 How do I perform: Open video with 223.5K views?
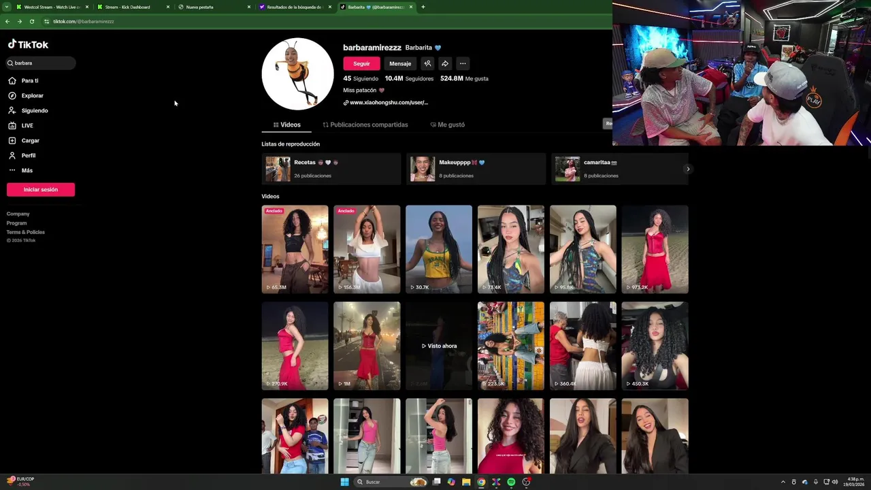pyautogui.click(x=511, y=346)
